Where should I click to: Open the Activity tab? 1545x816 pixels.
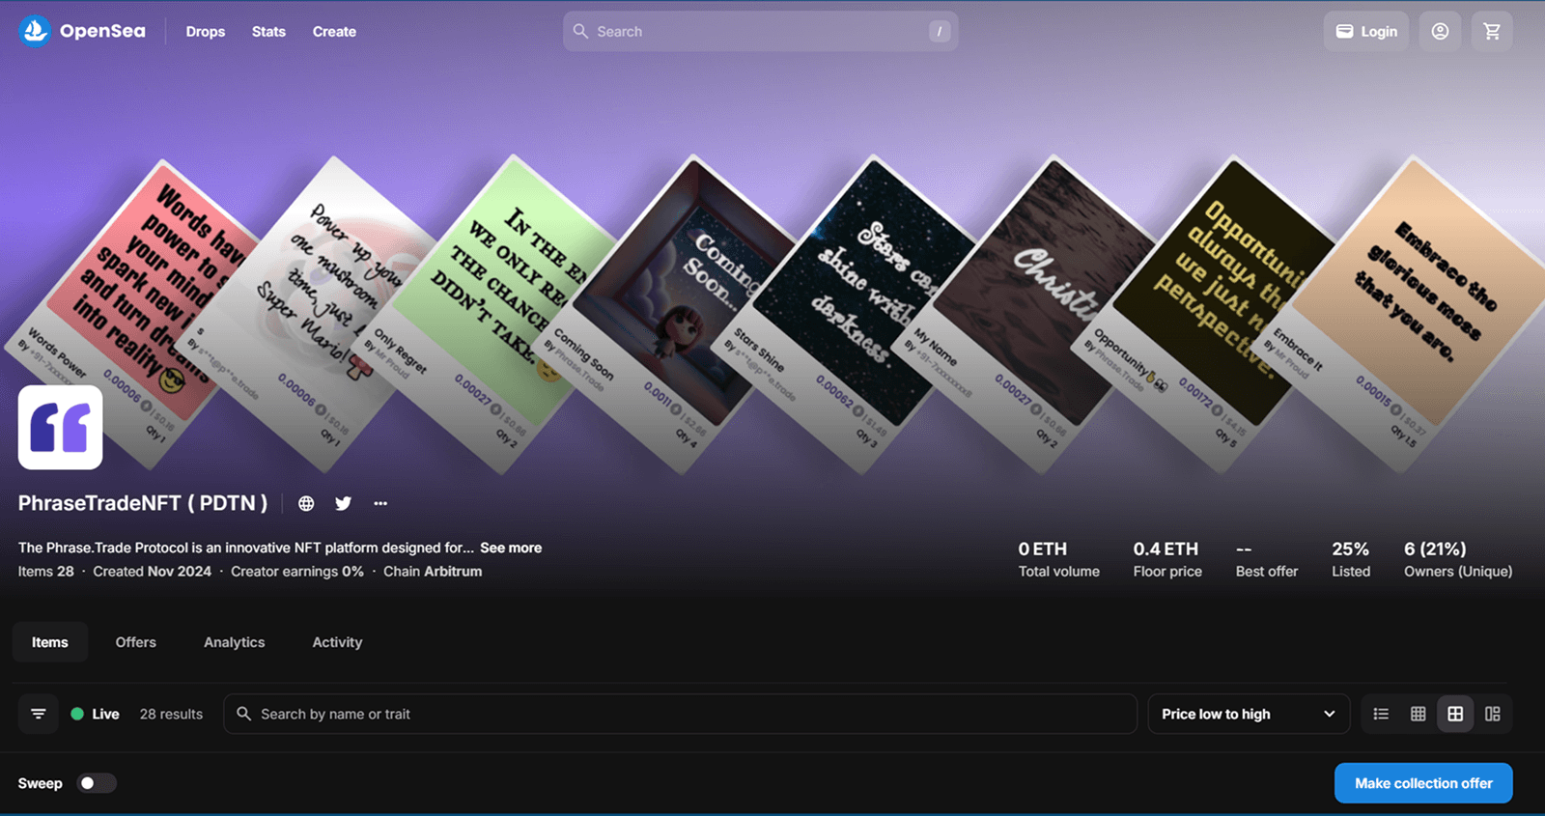click(x=337, y=642)
